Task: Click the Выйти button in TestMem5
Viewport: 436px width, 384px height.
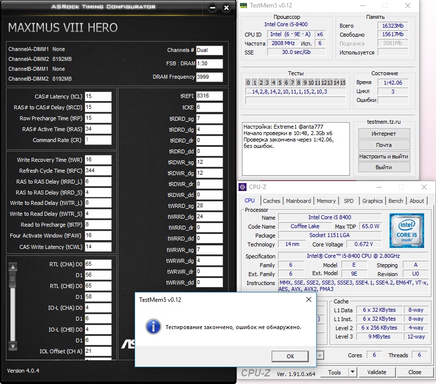Action: [x=384, y=167]
